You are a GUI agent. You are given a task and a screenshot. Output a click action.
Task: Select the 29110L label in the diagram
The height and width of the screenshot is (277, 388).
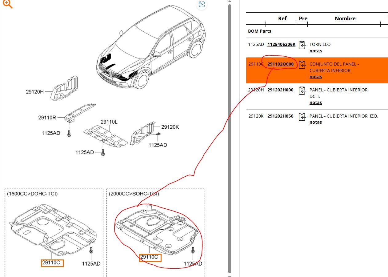[109, 122]
